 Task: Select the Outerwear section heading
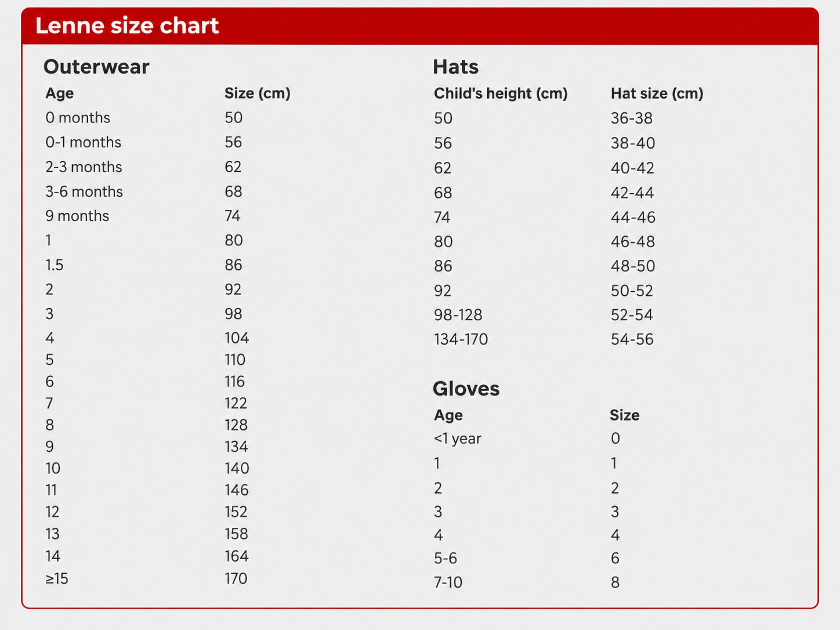pyautogui.click(x=96, y=67)
